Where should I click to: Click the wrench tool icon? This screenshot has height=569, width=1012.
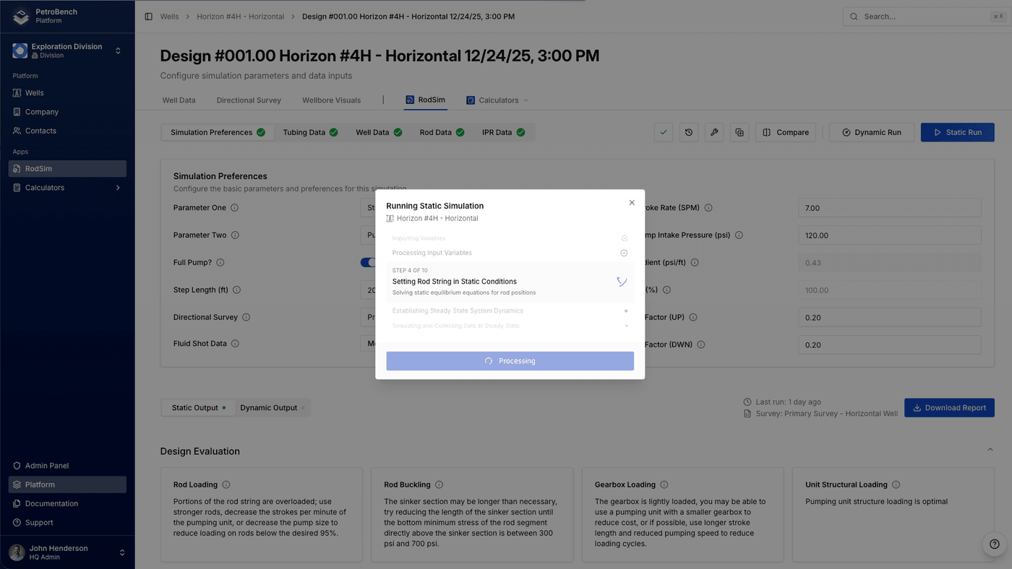[x=714, y=133]
